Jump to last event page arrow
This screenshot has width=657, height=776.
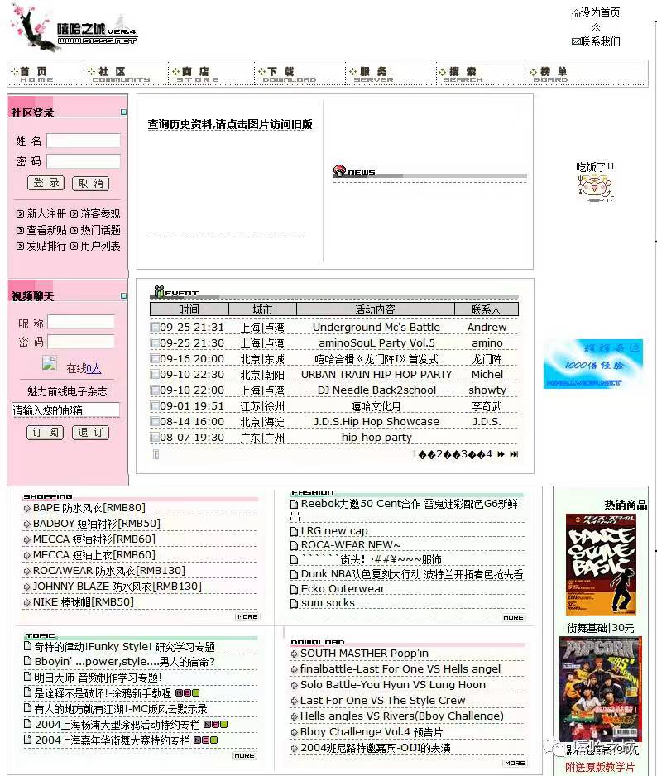[514, 454]
